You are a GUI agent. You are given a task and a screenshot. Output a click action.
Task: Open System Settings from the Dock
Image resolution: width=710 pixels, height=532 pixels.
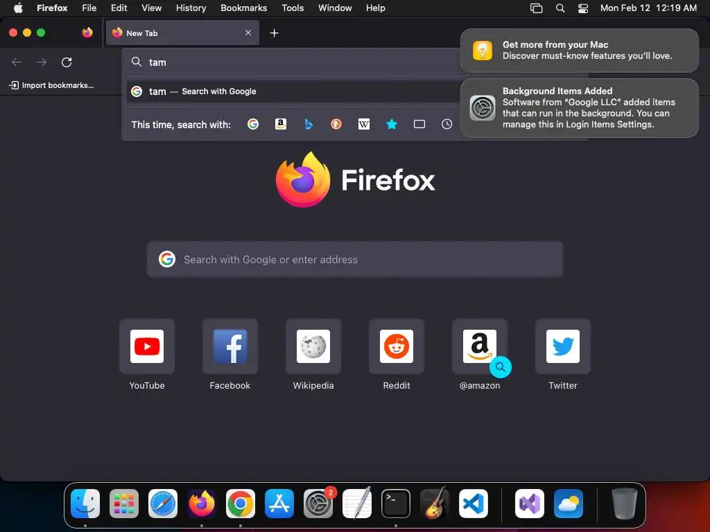[x=318, y=504]
